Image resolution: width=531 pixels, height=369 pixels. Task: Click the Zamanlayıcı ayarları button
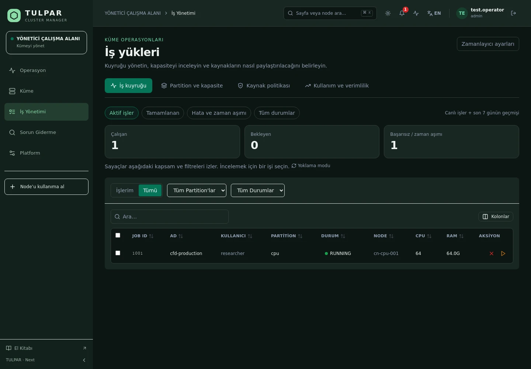[x=488, y=44]
